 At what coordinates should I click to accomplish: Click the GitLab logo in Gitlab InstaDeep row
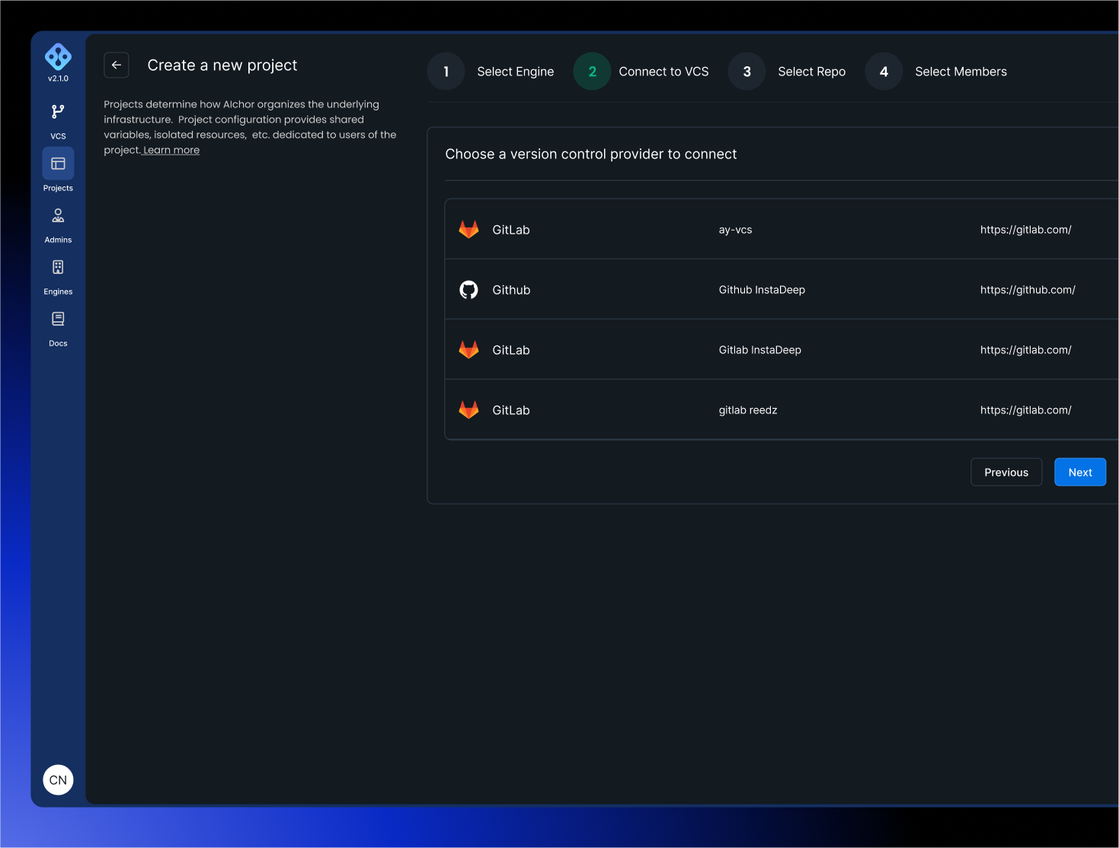click(468, 349)
